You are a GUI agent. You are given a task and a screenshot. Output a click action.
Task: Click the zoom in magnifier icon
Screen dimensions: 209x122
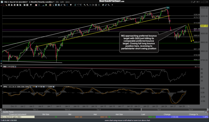(x=85, y=5)
